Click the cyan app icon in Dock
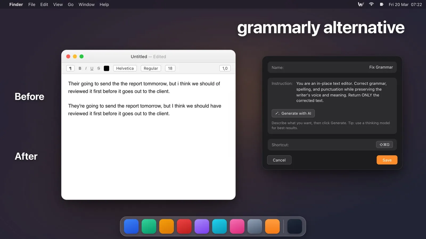The width and height of the screenshot is (426, 239). pyautogui.click(x=219, y=226)
